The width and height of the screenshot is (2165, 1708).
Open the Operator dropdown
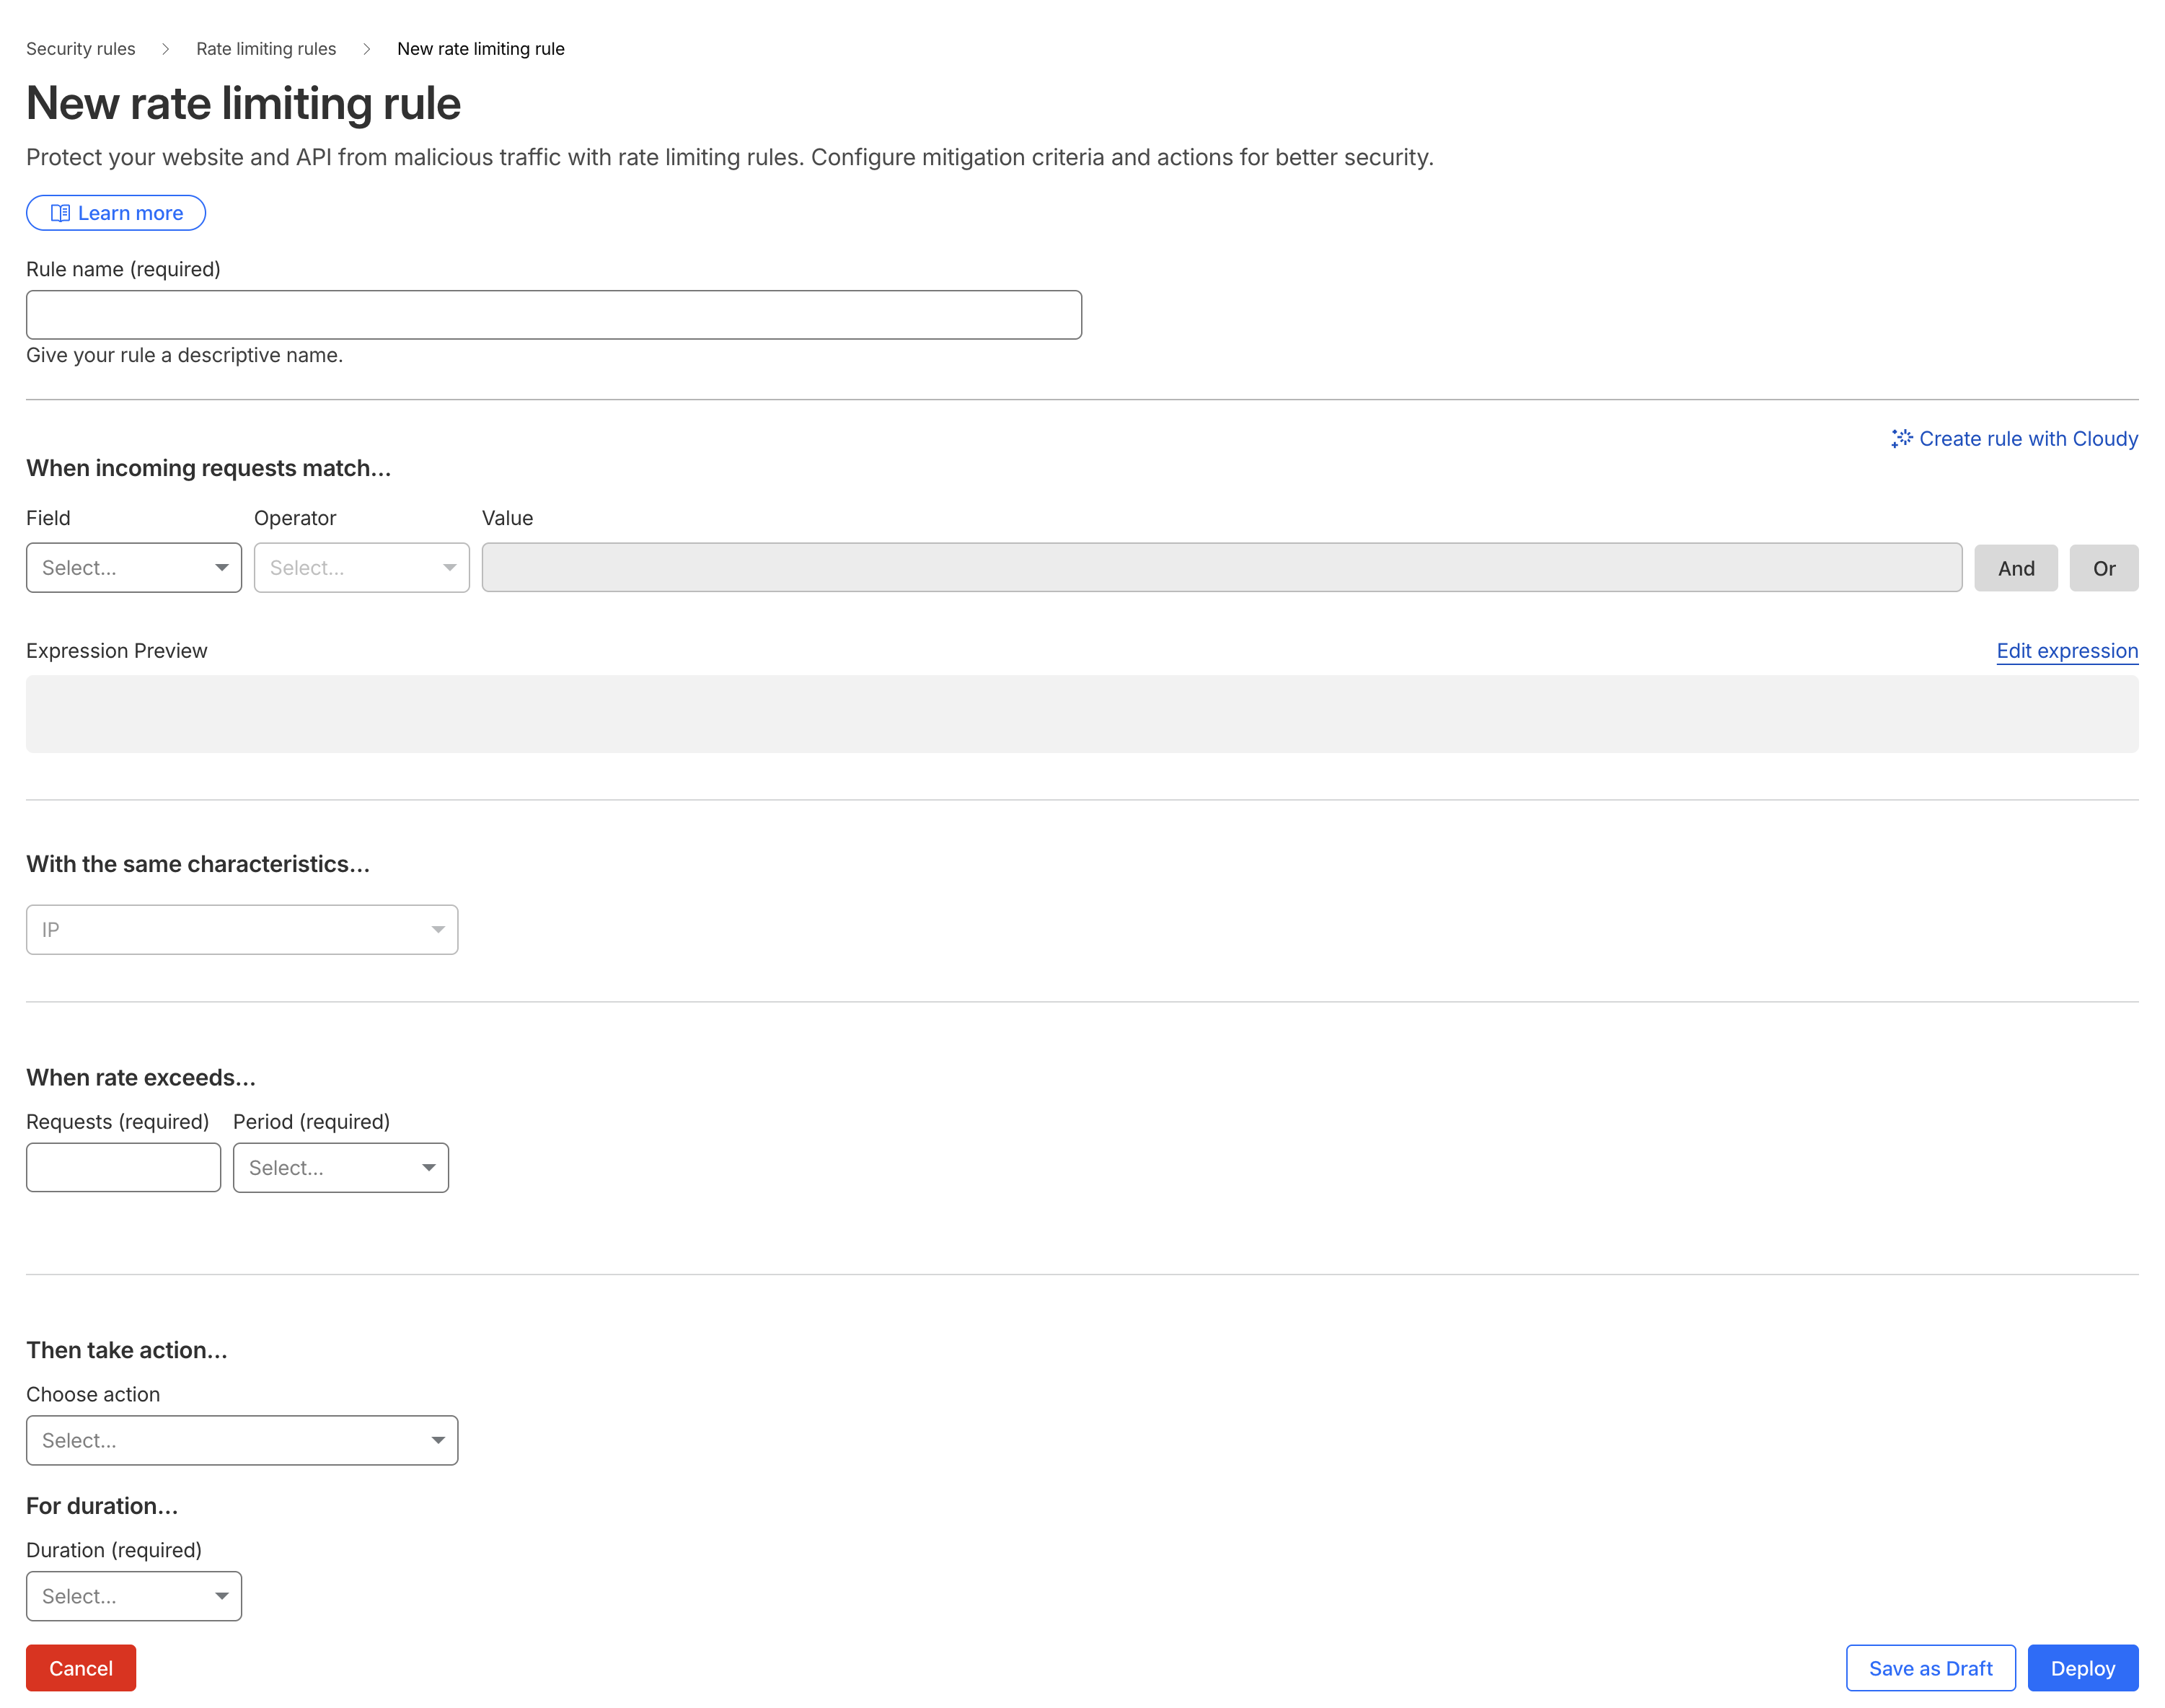click(361, 568)
